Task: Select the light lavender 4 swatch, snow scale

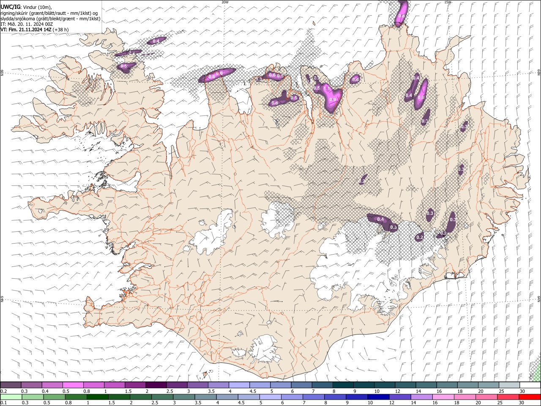Action: click(239, 385)
